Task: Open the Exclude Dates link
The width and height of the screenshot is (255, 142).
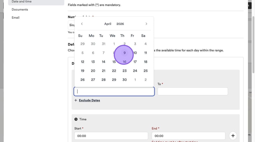Action: click(90, 100)
